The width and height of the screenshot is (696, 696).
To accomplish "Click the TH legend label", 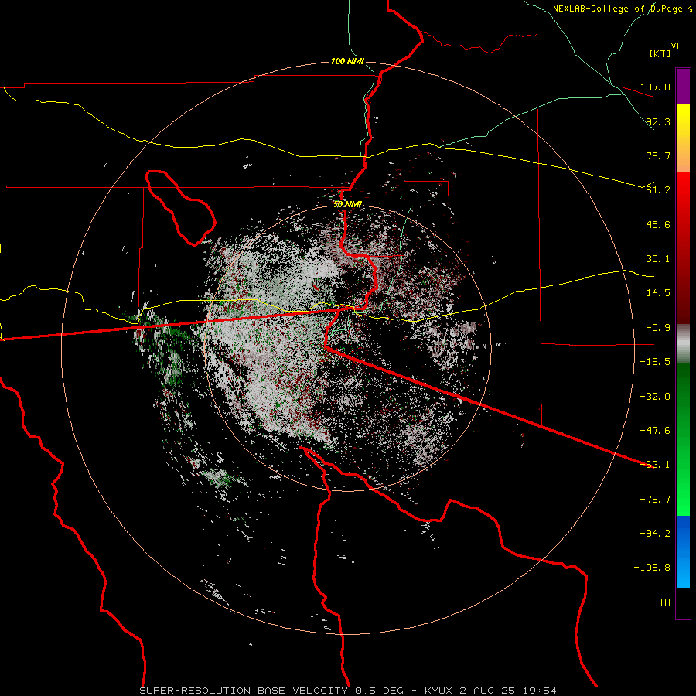I will (x=664, y=602).
